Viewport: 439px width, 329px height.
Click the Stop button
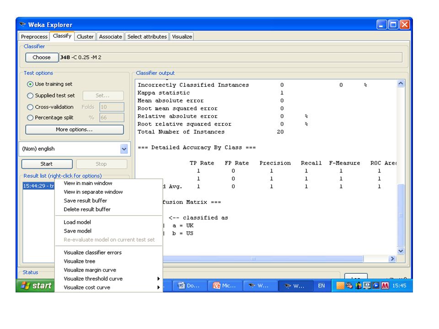click(x=102, y=164)
